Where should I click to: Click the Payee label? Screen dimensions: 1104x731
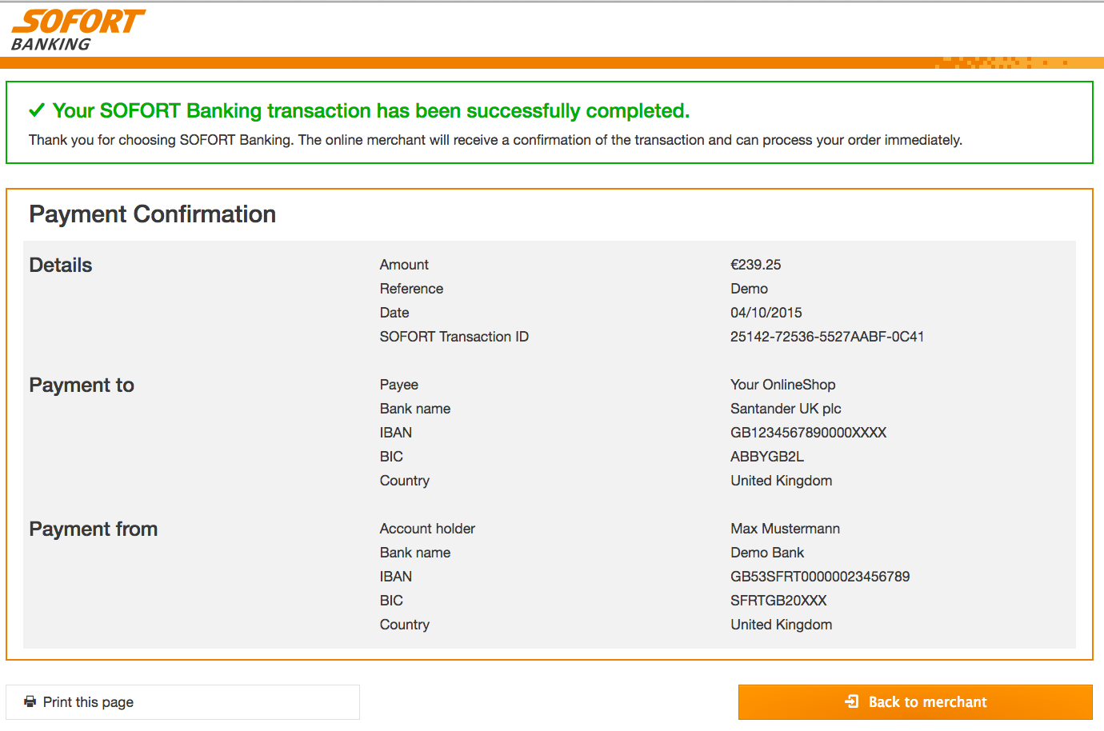tap(399, 385)
